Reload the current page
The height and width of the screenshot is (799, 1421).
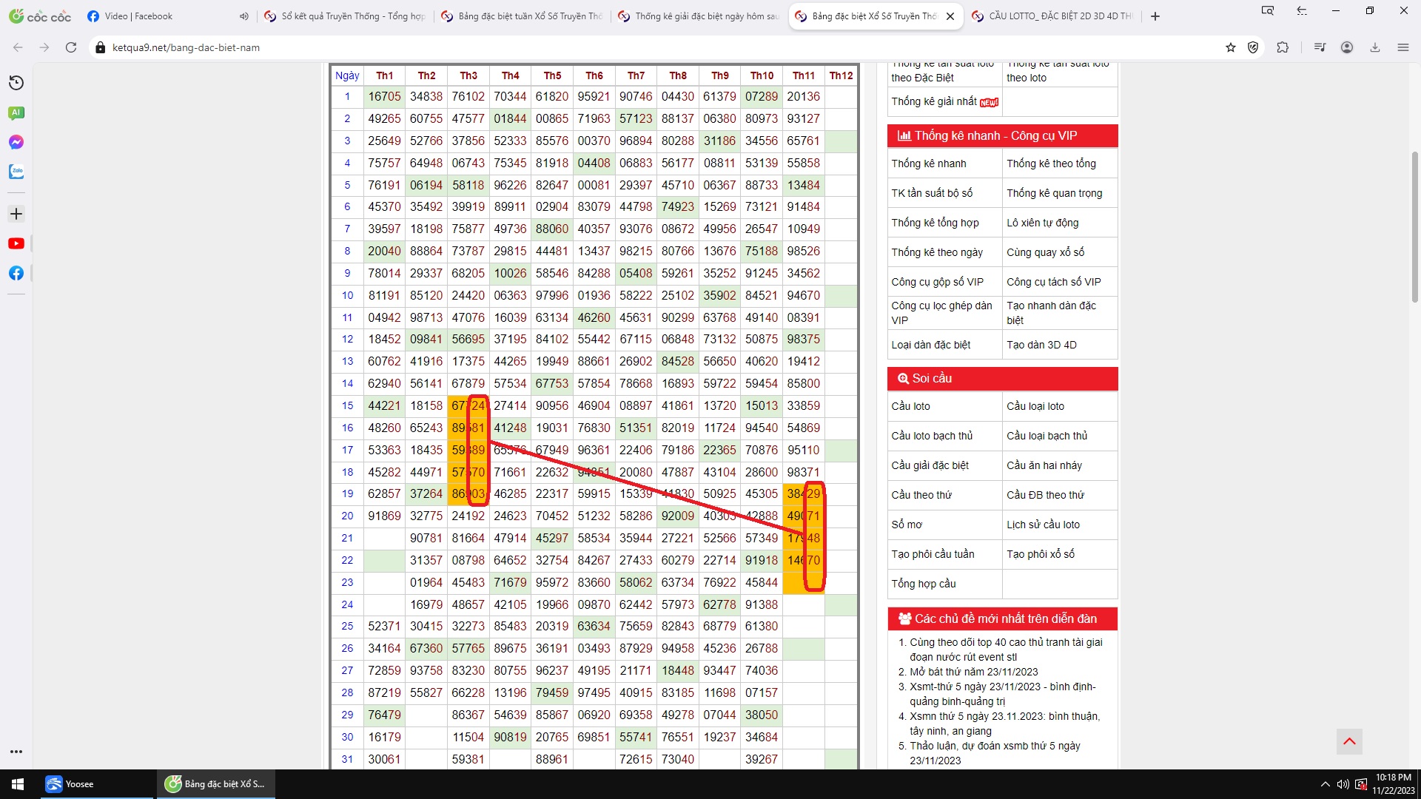point(71,47)
